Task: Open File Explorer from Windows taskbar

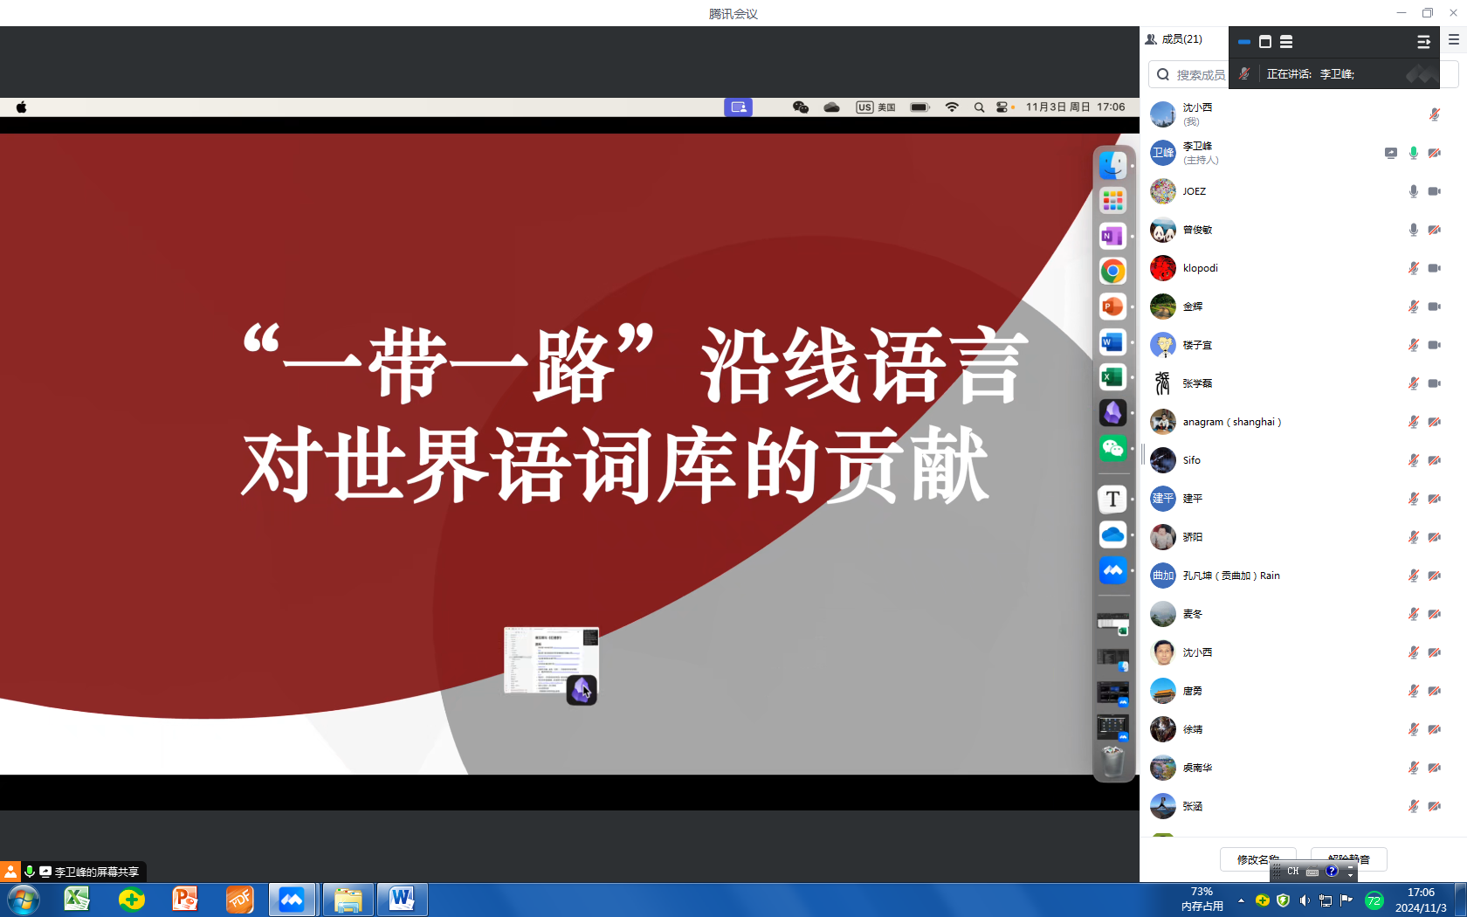Action: point(348,900)
